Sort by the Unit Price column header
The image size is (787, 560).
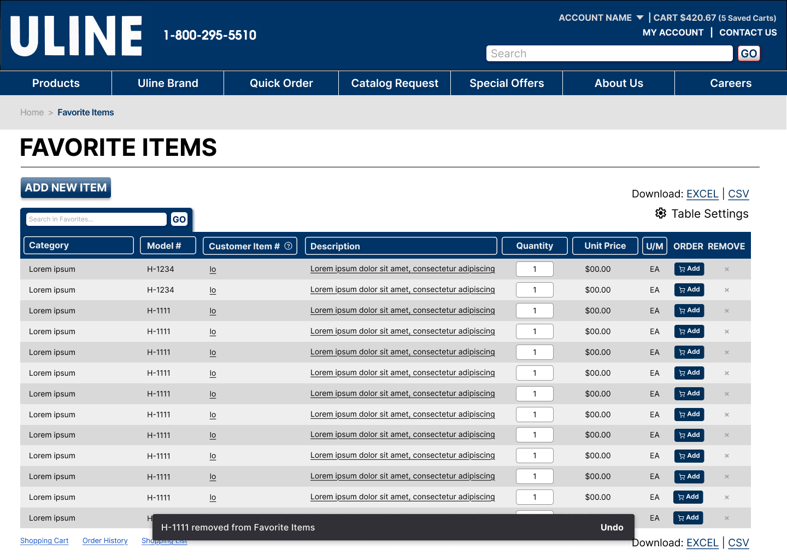[x=605, y=246]
